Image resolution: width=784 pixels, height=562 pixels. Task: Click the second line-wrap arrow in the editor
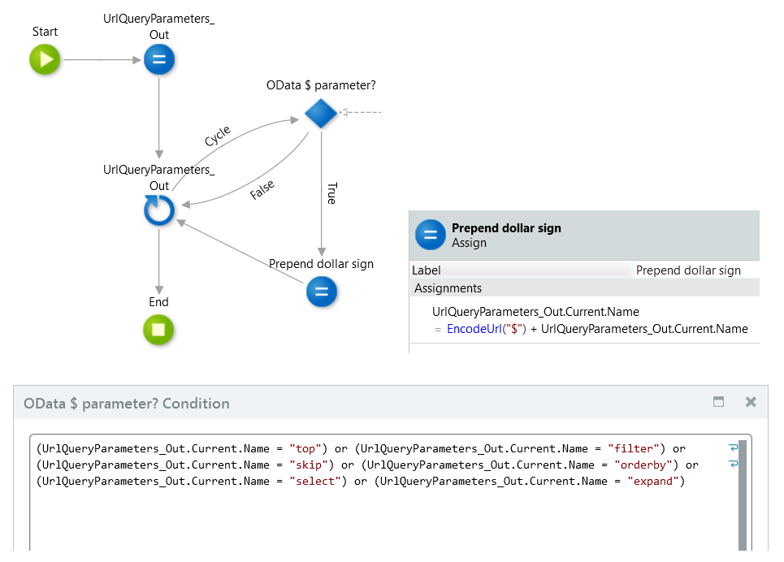[x=734, y=464]
